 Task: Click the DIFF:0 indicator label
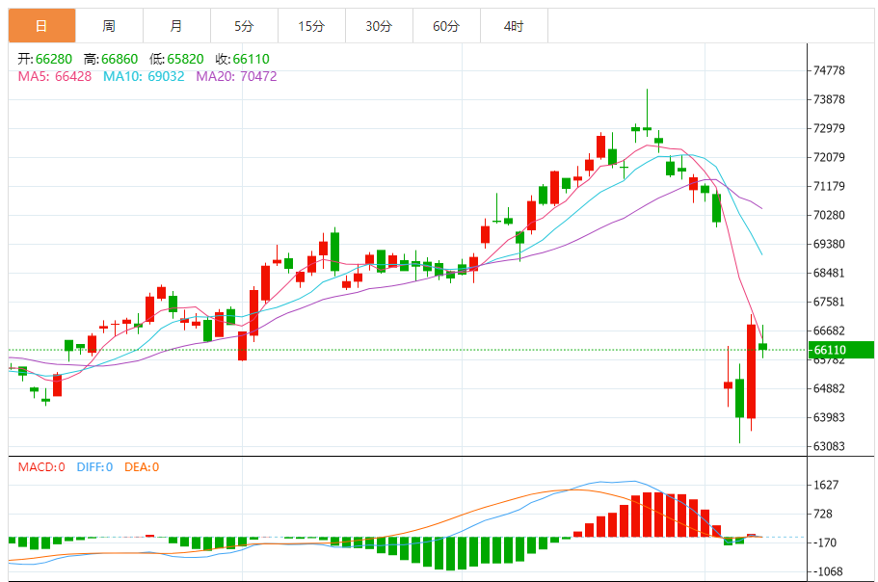[x=94, y=466]
